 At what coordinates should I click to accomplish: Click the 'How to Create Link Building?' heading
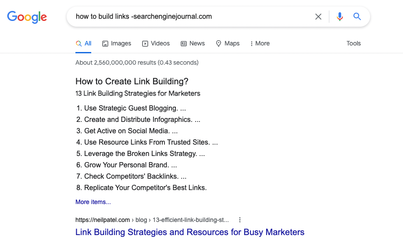[x=132, y=81]
